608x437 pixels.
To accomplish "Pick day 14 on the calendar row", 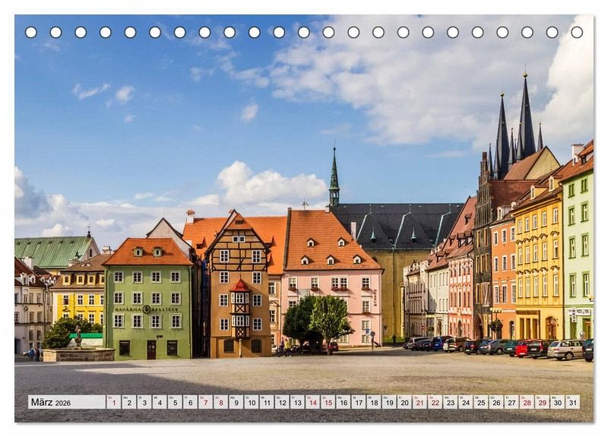I will click(312, 402).
